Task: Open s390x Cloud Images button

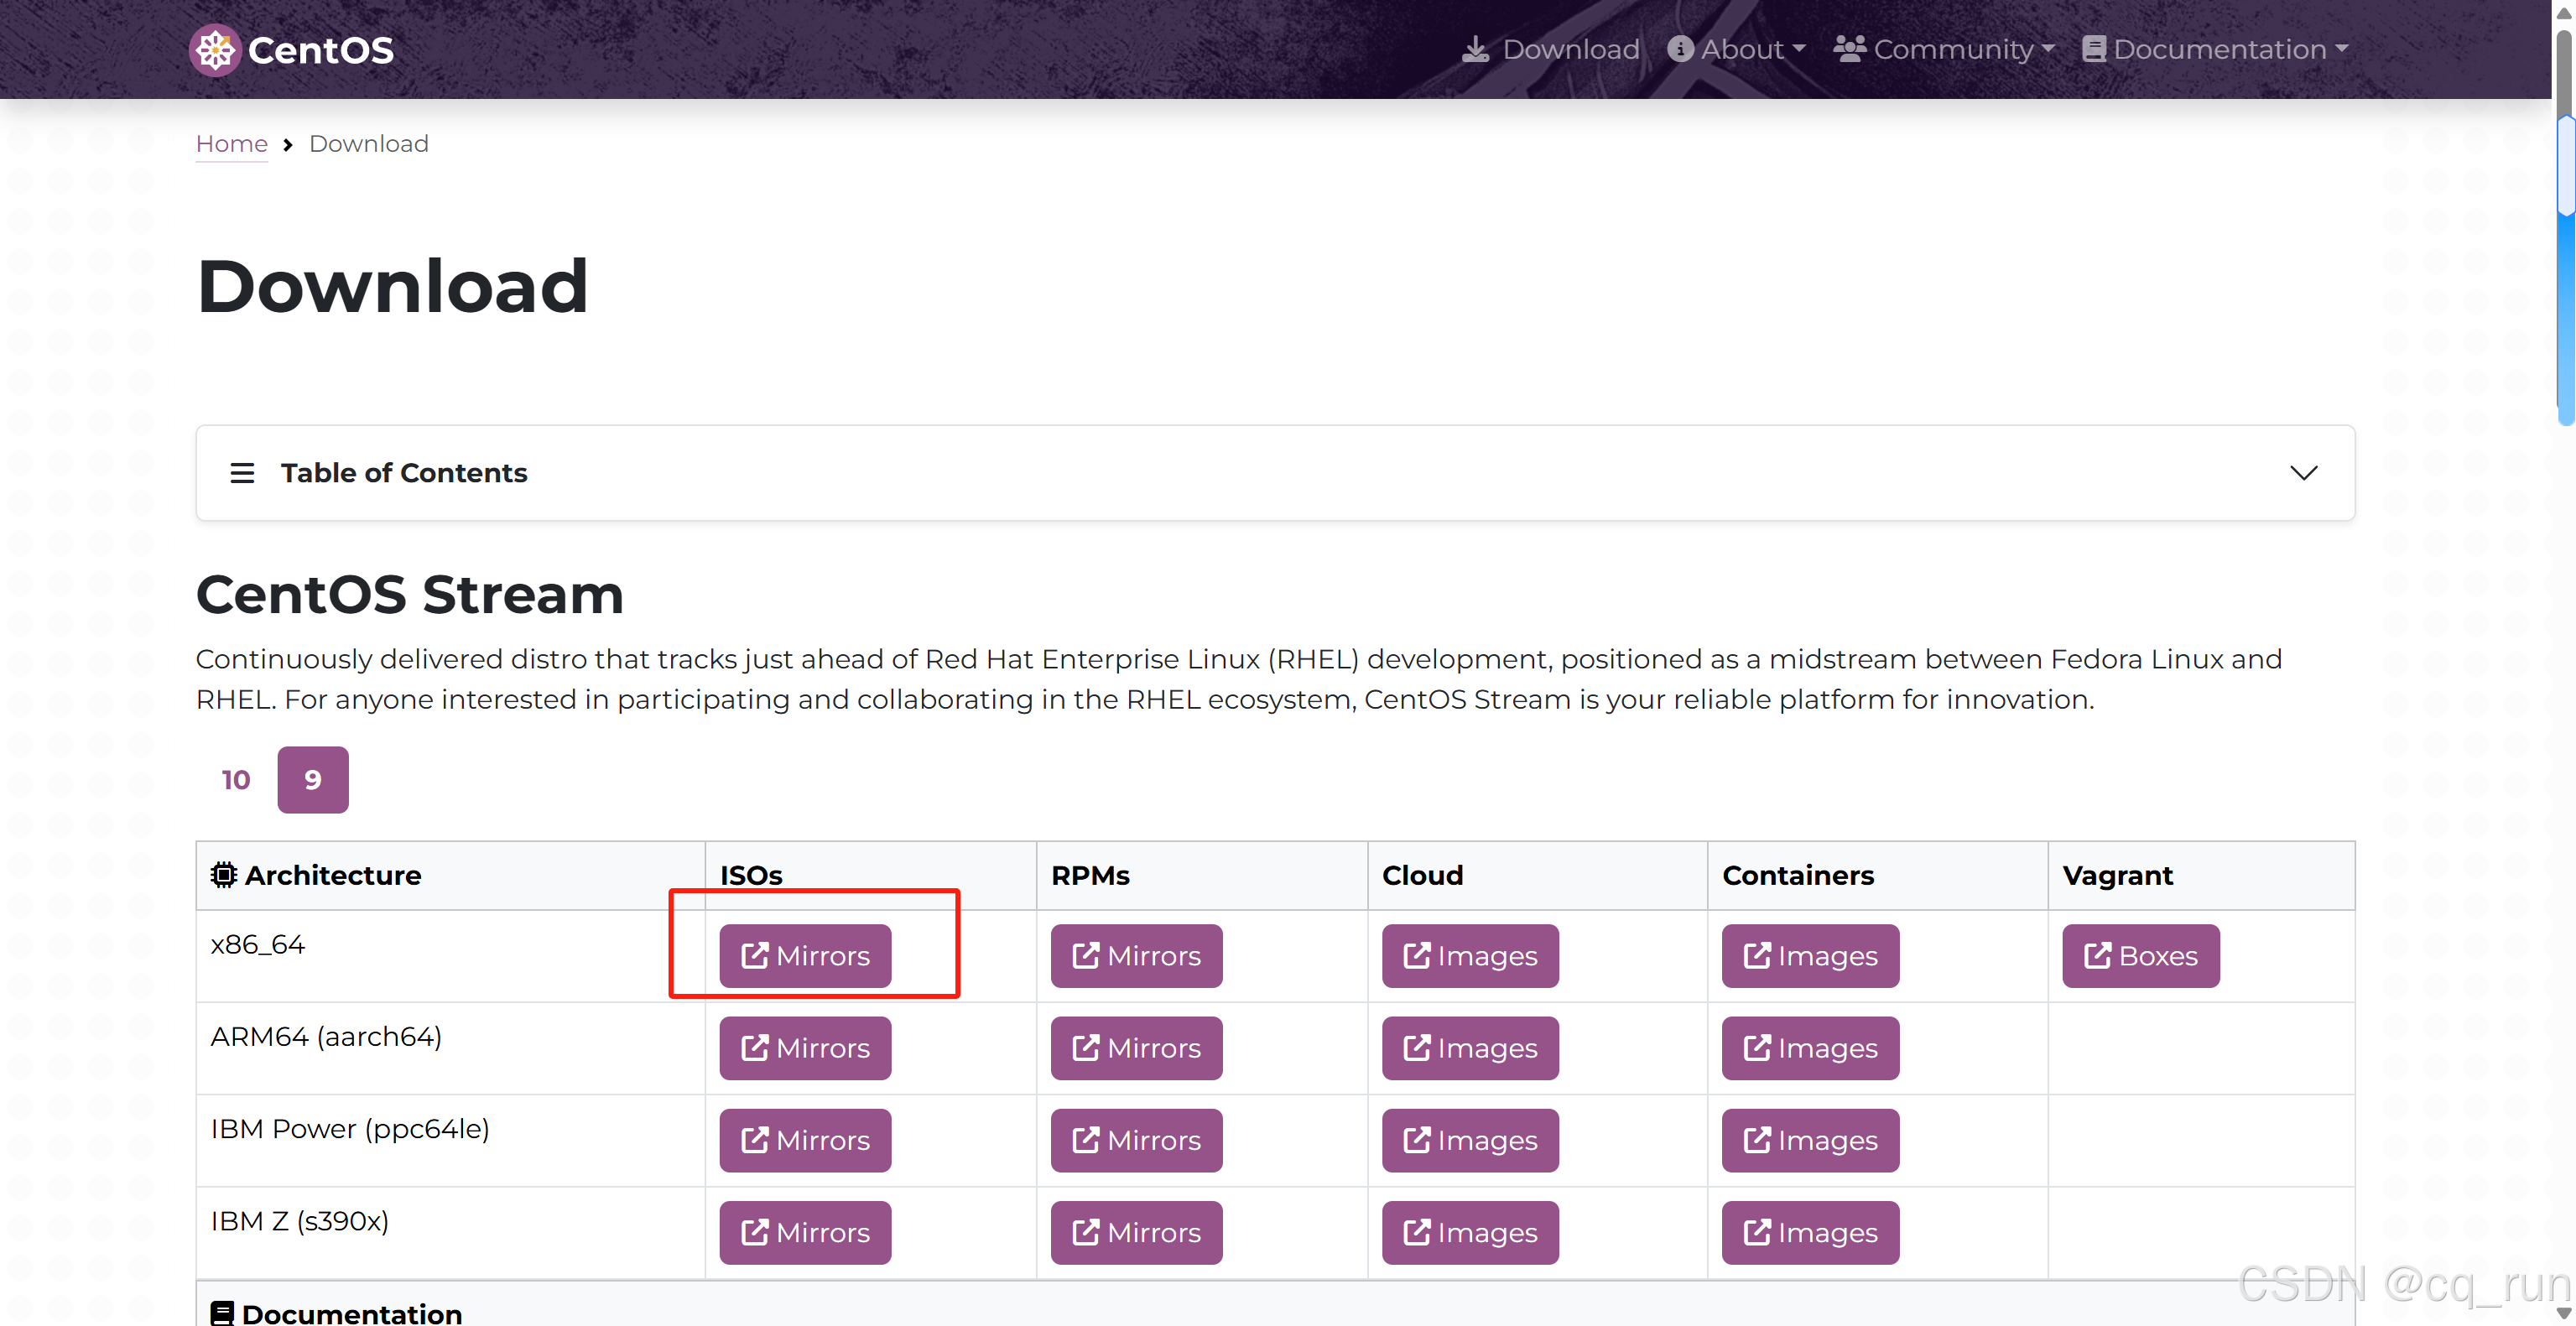Action: tap(1470, 1233)
